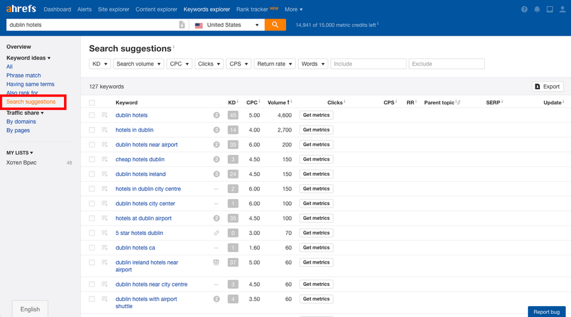Open the CPC filter dropdown
Screen dimensions: 571x317
179,64
